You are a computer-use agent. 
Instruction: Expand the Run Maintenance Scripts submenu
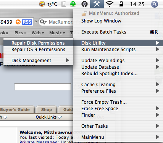(118, 49)
